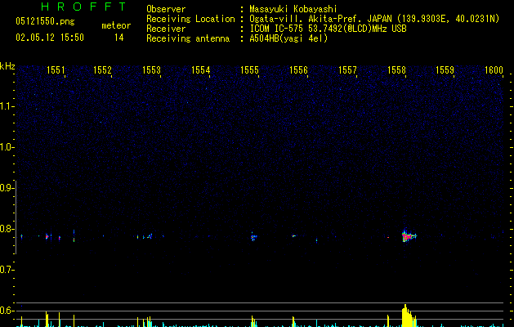Click the date stamp 02.05.12 15:50
514x327 pixels.
pos(50,38)
